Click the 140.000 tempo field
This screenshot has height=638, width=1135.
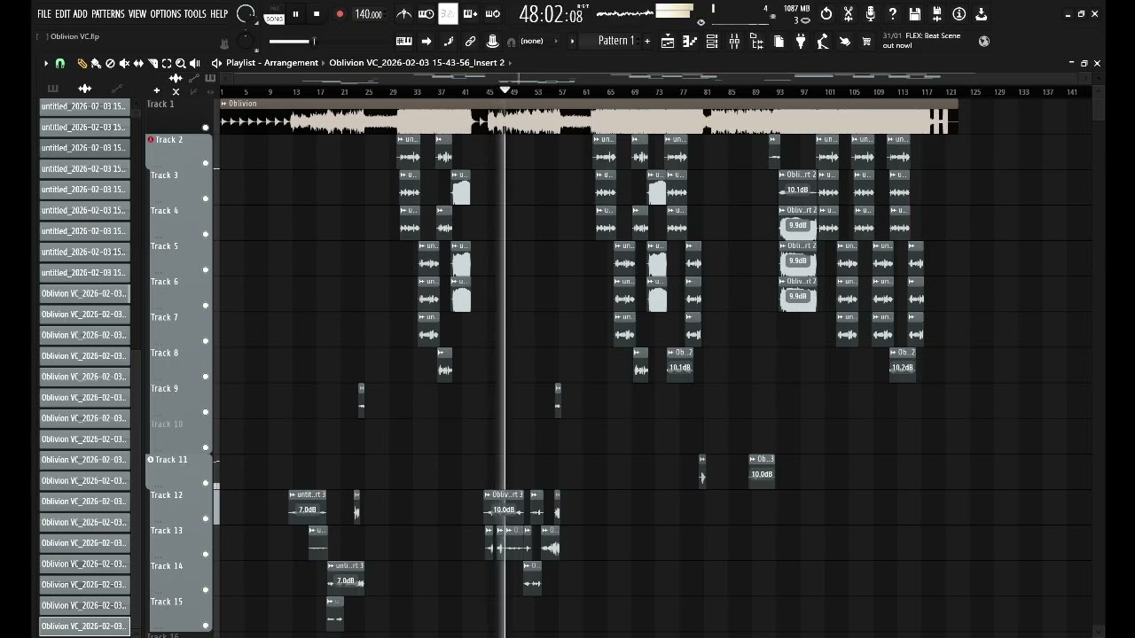pyautogui.click(x=368, y=14)
